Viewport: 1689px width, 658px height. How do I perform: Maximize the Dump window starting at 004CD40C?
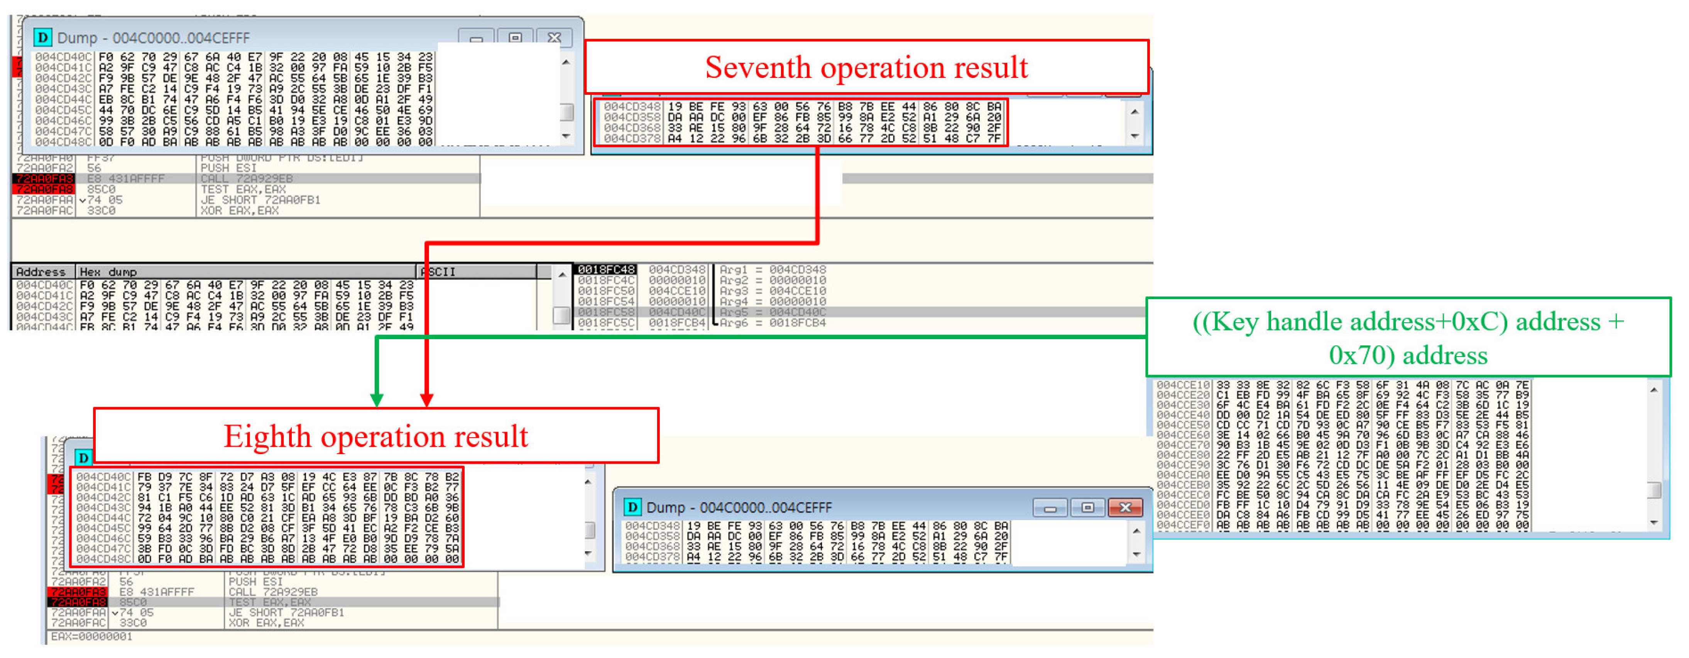[516, 38]
